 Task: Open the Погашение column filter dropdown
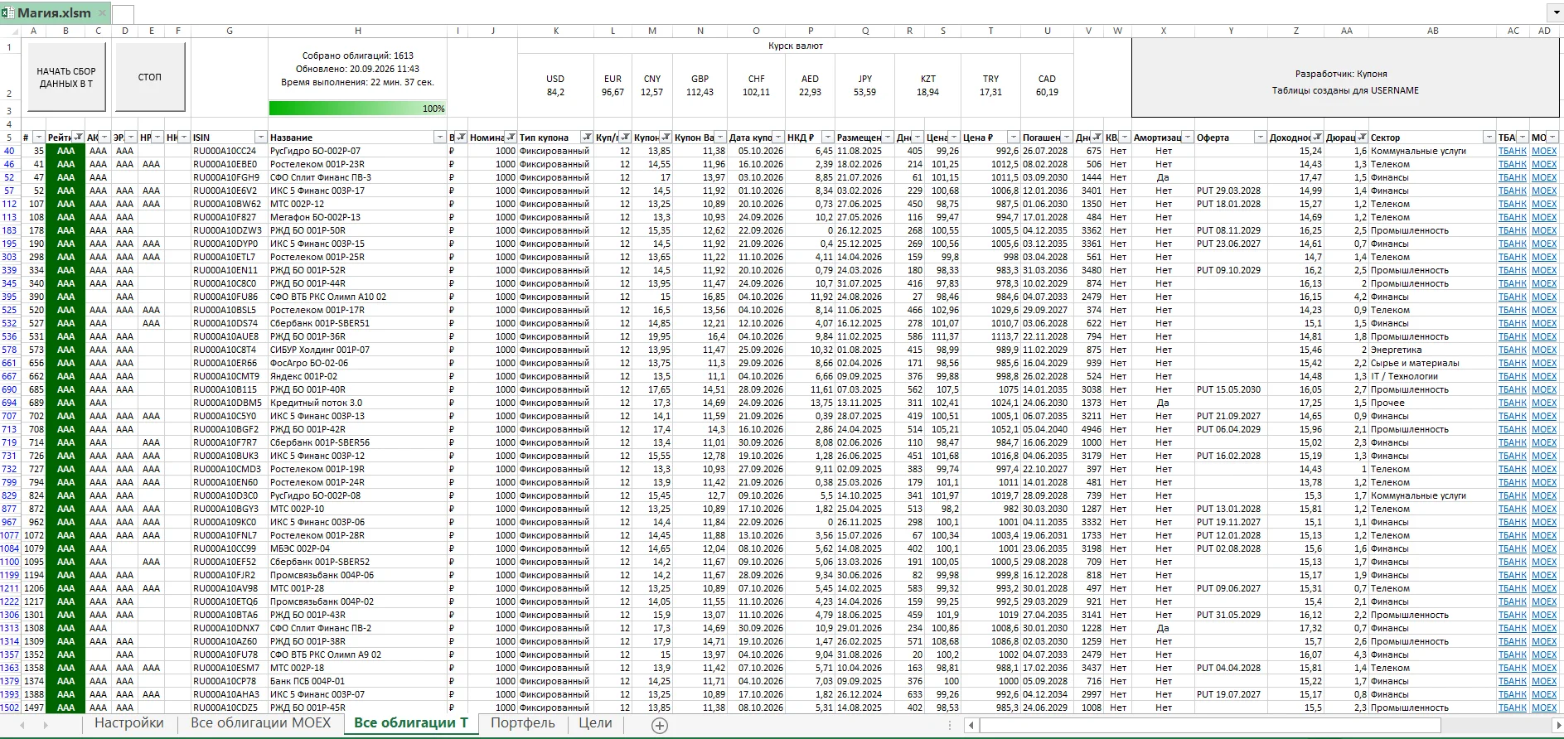1067,138
